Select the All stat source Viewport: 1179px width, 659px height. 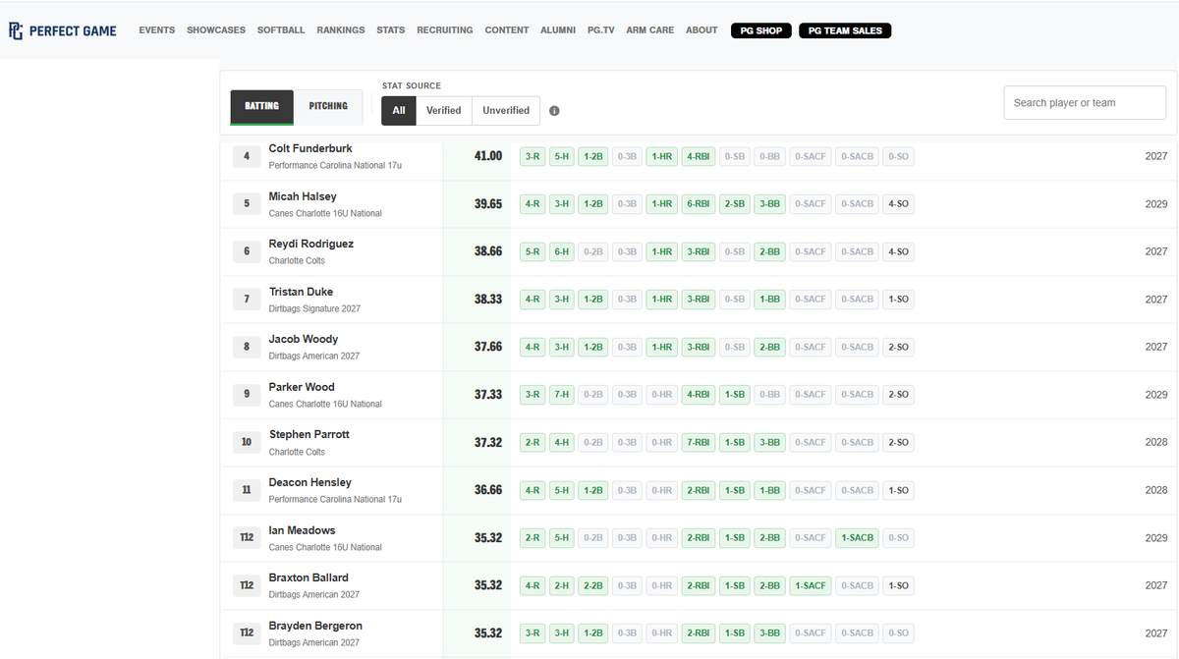399,111
